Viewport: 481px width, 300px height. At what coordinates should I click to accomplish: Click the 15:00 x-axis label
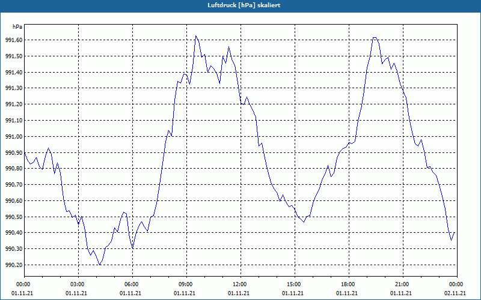coord(293,284)
